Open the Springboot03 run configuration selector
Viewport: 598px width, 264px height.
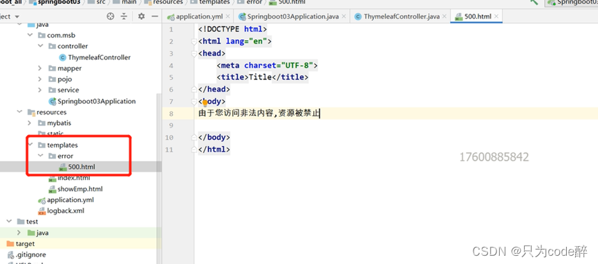pos(572,2)
